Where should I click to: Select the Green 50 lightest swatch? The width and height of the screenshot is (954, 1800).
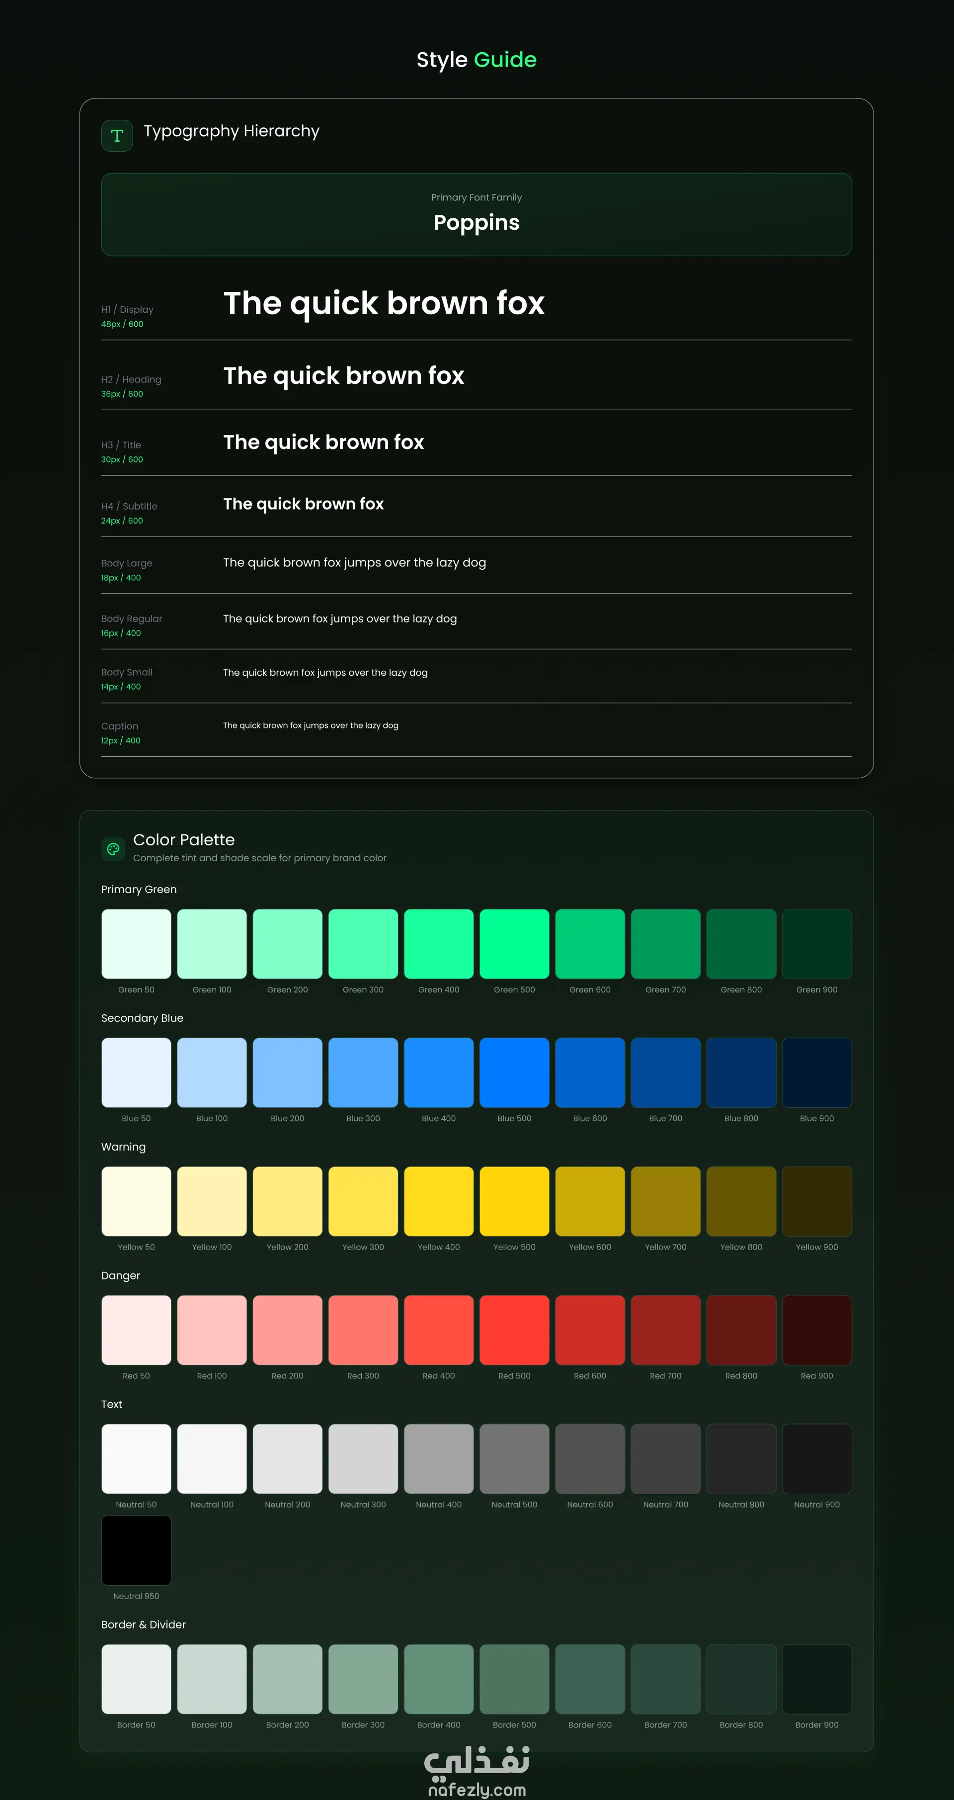[x=136, y=943]
